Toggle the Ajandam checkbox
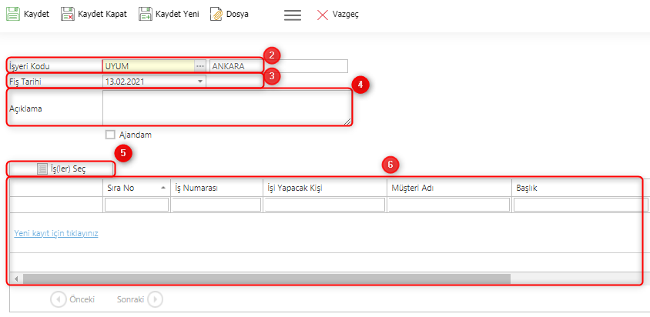The width and height of the screenshot is (650, 317). [x=110, y=135]
